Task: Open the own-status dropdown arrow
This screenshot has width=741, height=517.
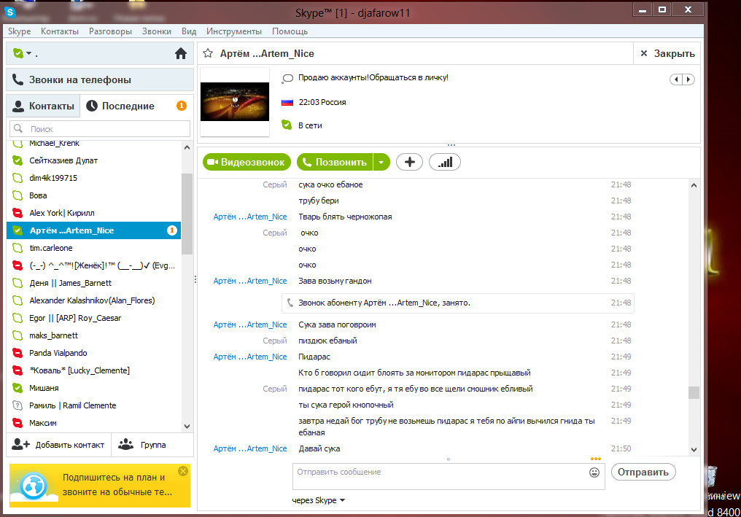Action: pos(29,53)
